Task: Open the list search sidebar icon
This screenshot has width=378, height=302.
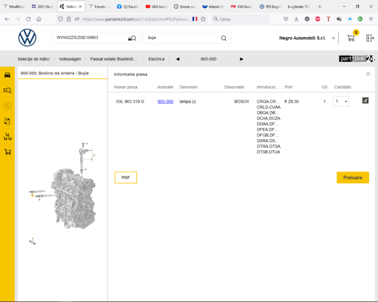Action: [x=7, y=90]
